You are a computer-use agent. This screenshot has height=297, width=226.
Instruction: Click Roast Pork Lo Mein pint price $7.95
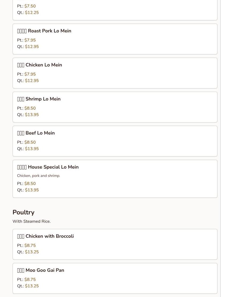pyautogui.click(x=30, y=40)
